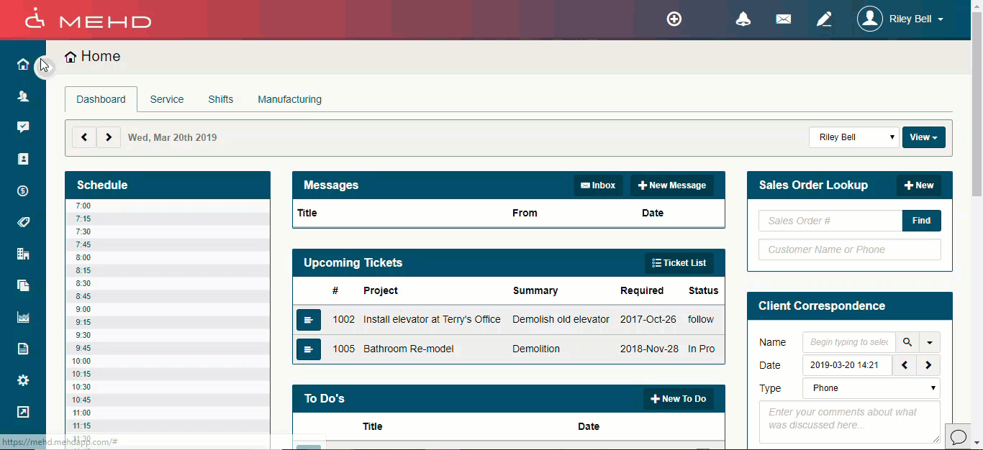
Task: Click the MEHD logo
Action: point(88,19)
